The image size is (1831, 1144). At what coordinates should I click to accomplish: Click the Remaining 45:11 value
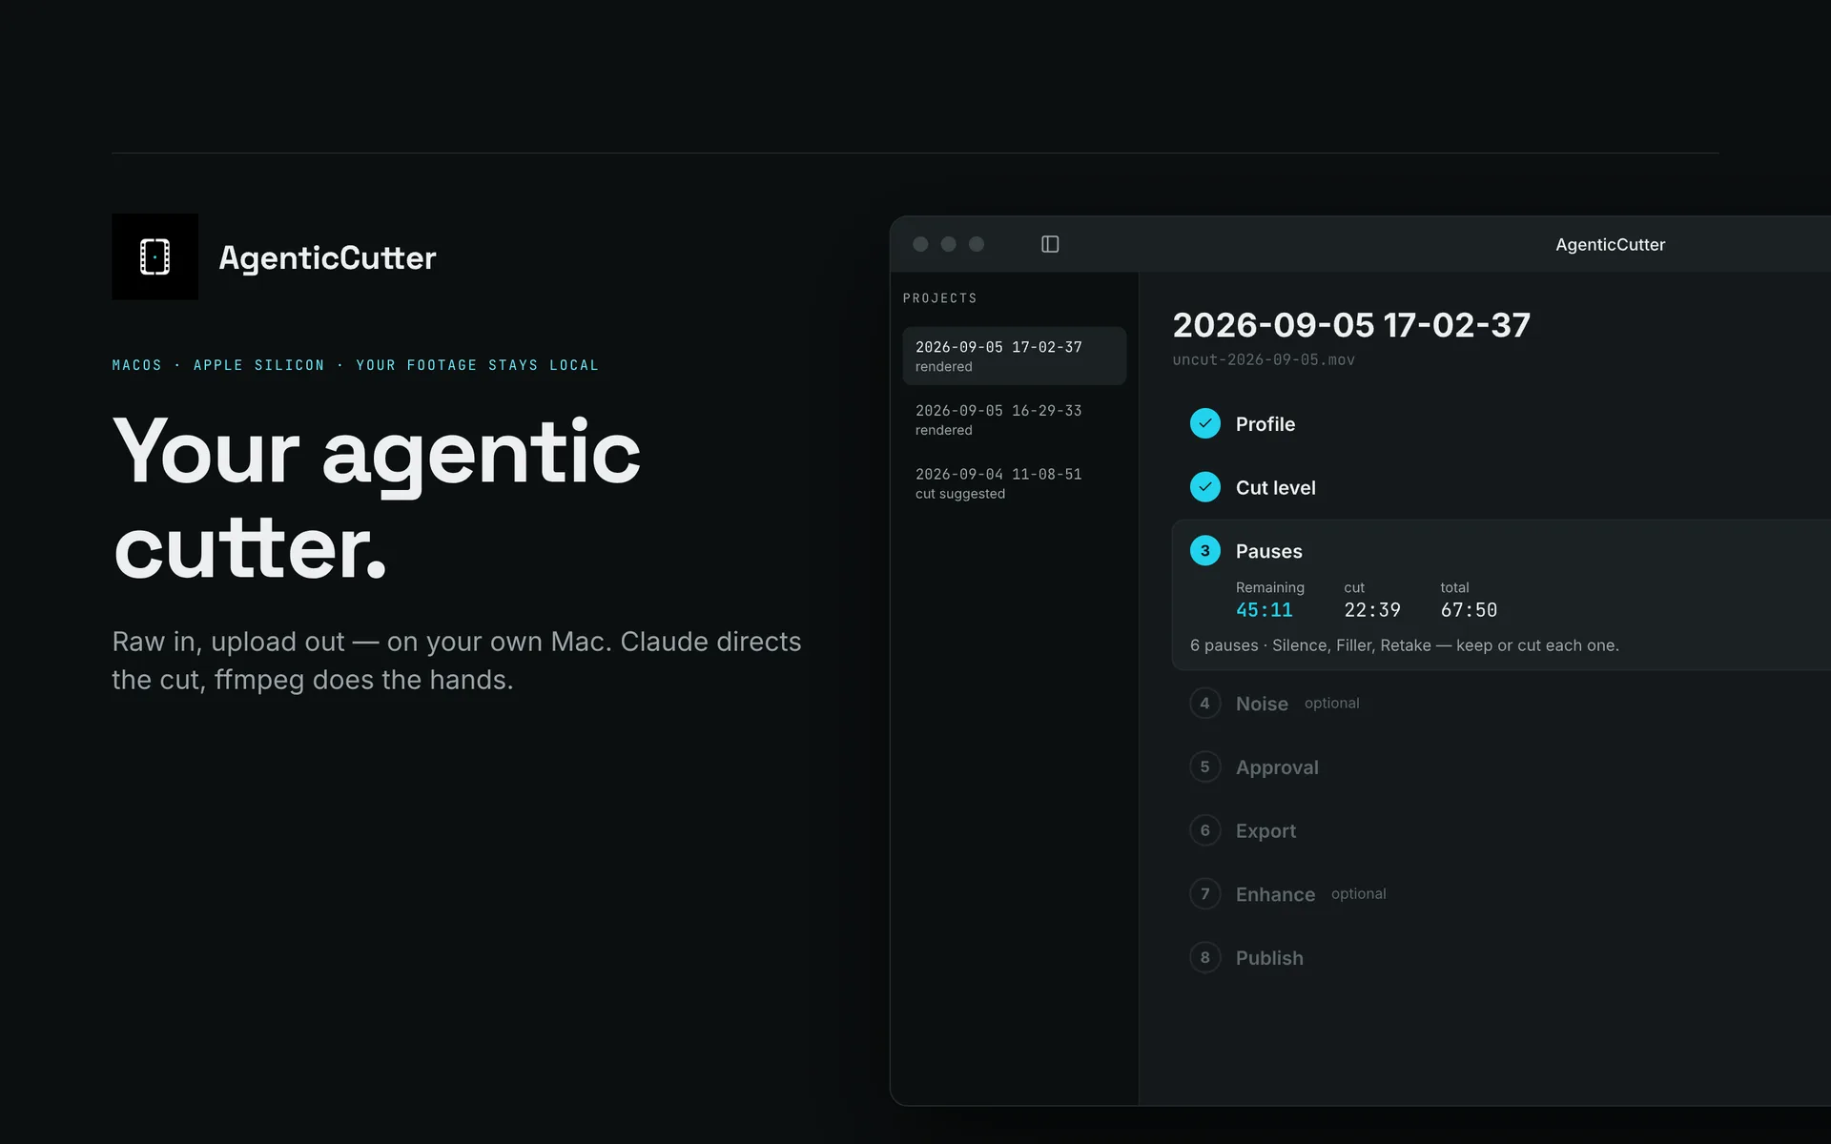coord(1264,610)
